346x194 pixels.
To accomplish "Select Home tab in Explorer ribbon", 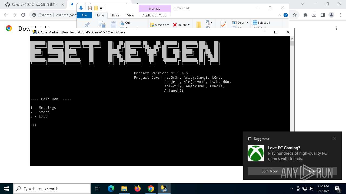I will coord(100,15).
